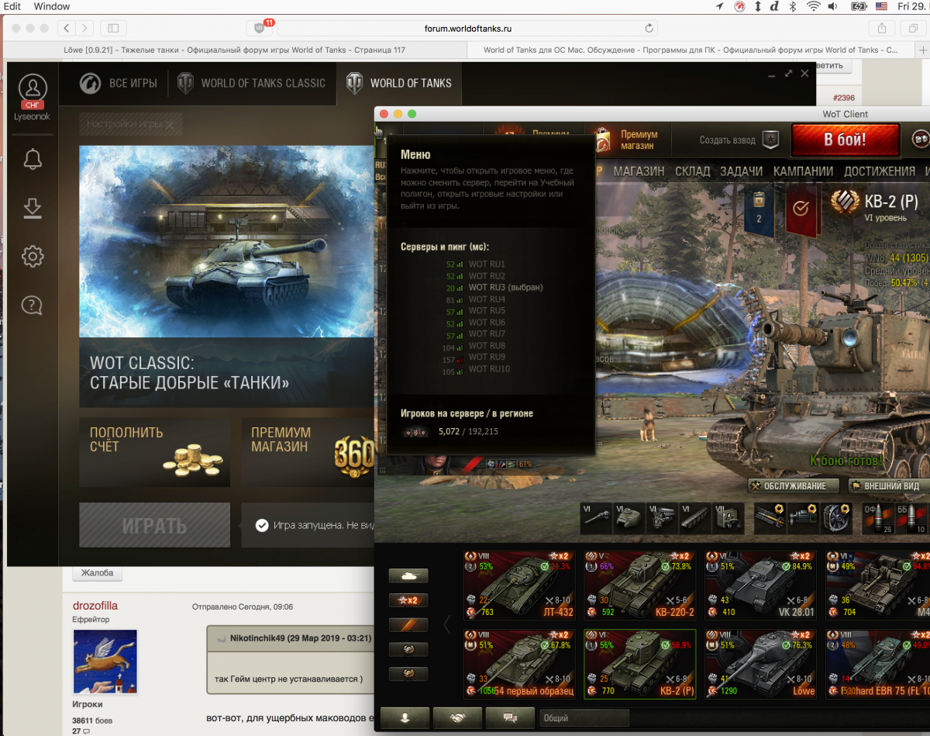Open the КАМПАНИИ tab in the hangar menu
Viewport: 930px width, 736px height.
(803, 171)
